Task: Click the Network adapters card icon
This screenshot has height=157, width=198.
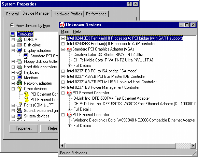Action: tap(19, 83)
